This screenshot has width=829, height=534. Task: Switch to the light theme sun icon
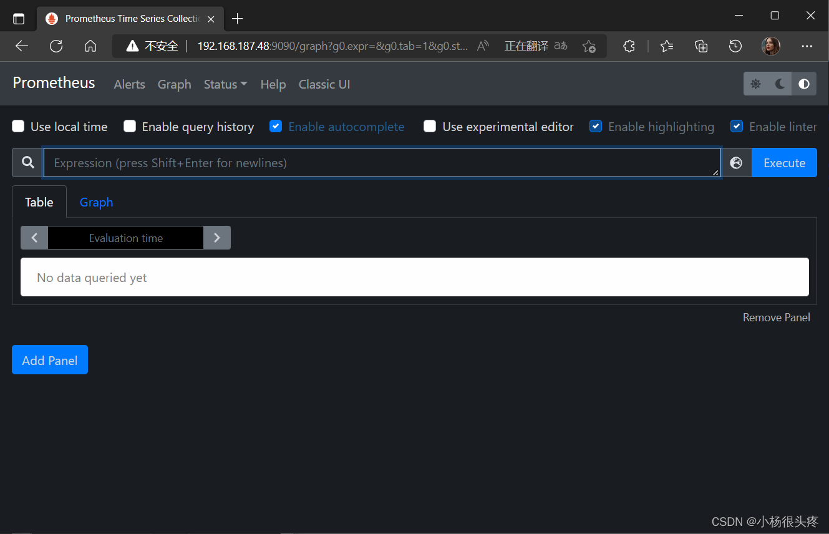(x=756, y=84)
